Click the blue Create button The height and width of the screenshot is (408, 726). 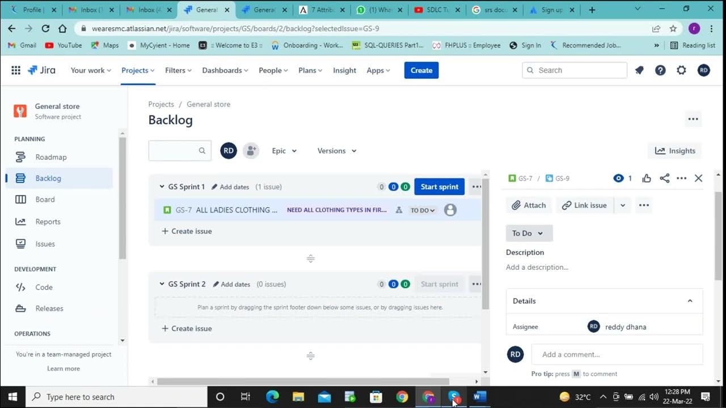(x=421, y=70)
